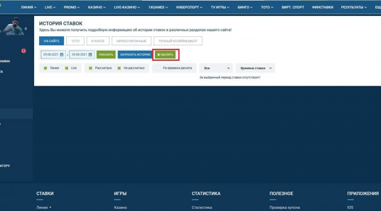This screenshot has width=381, height=211.
Task: Click ЗАПРОСИТЬ ИСТОРИЮ button
Action: pos(136,54)
